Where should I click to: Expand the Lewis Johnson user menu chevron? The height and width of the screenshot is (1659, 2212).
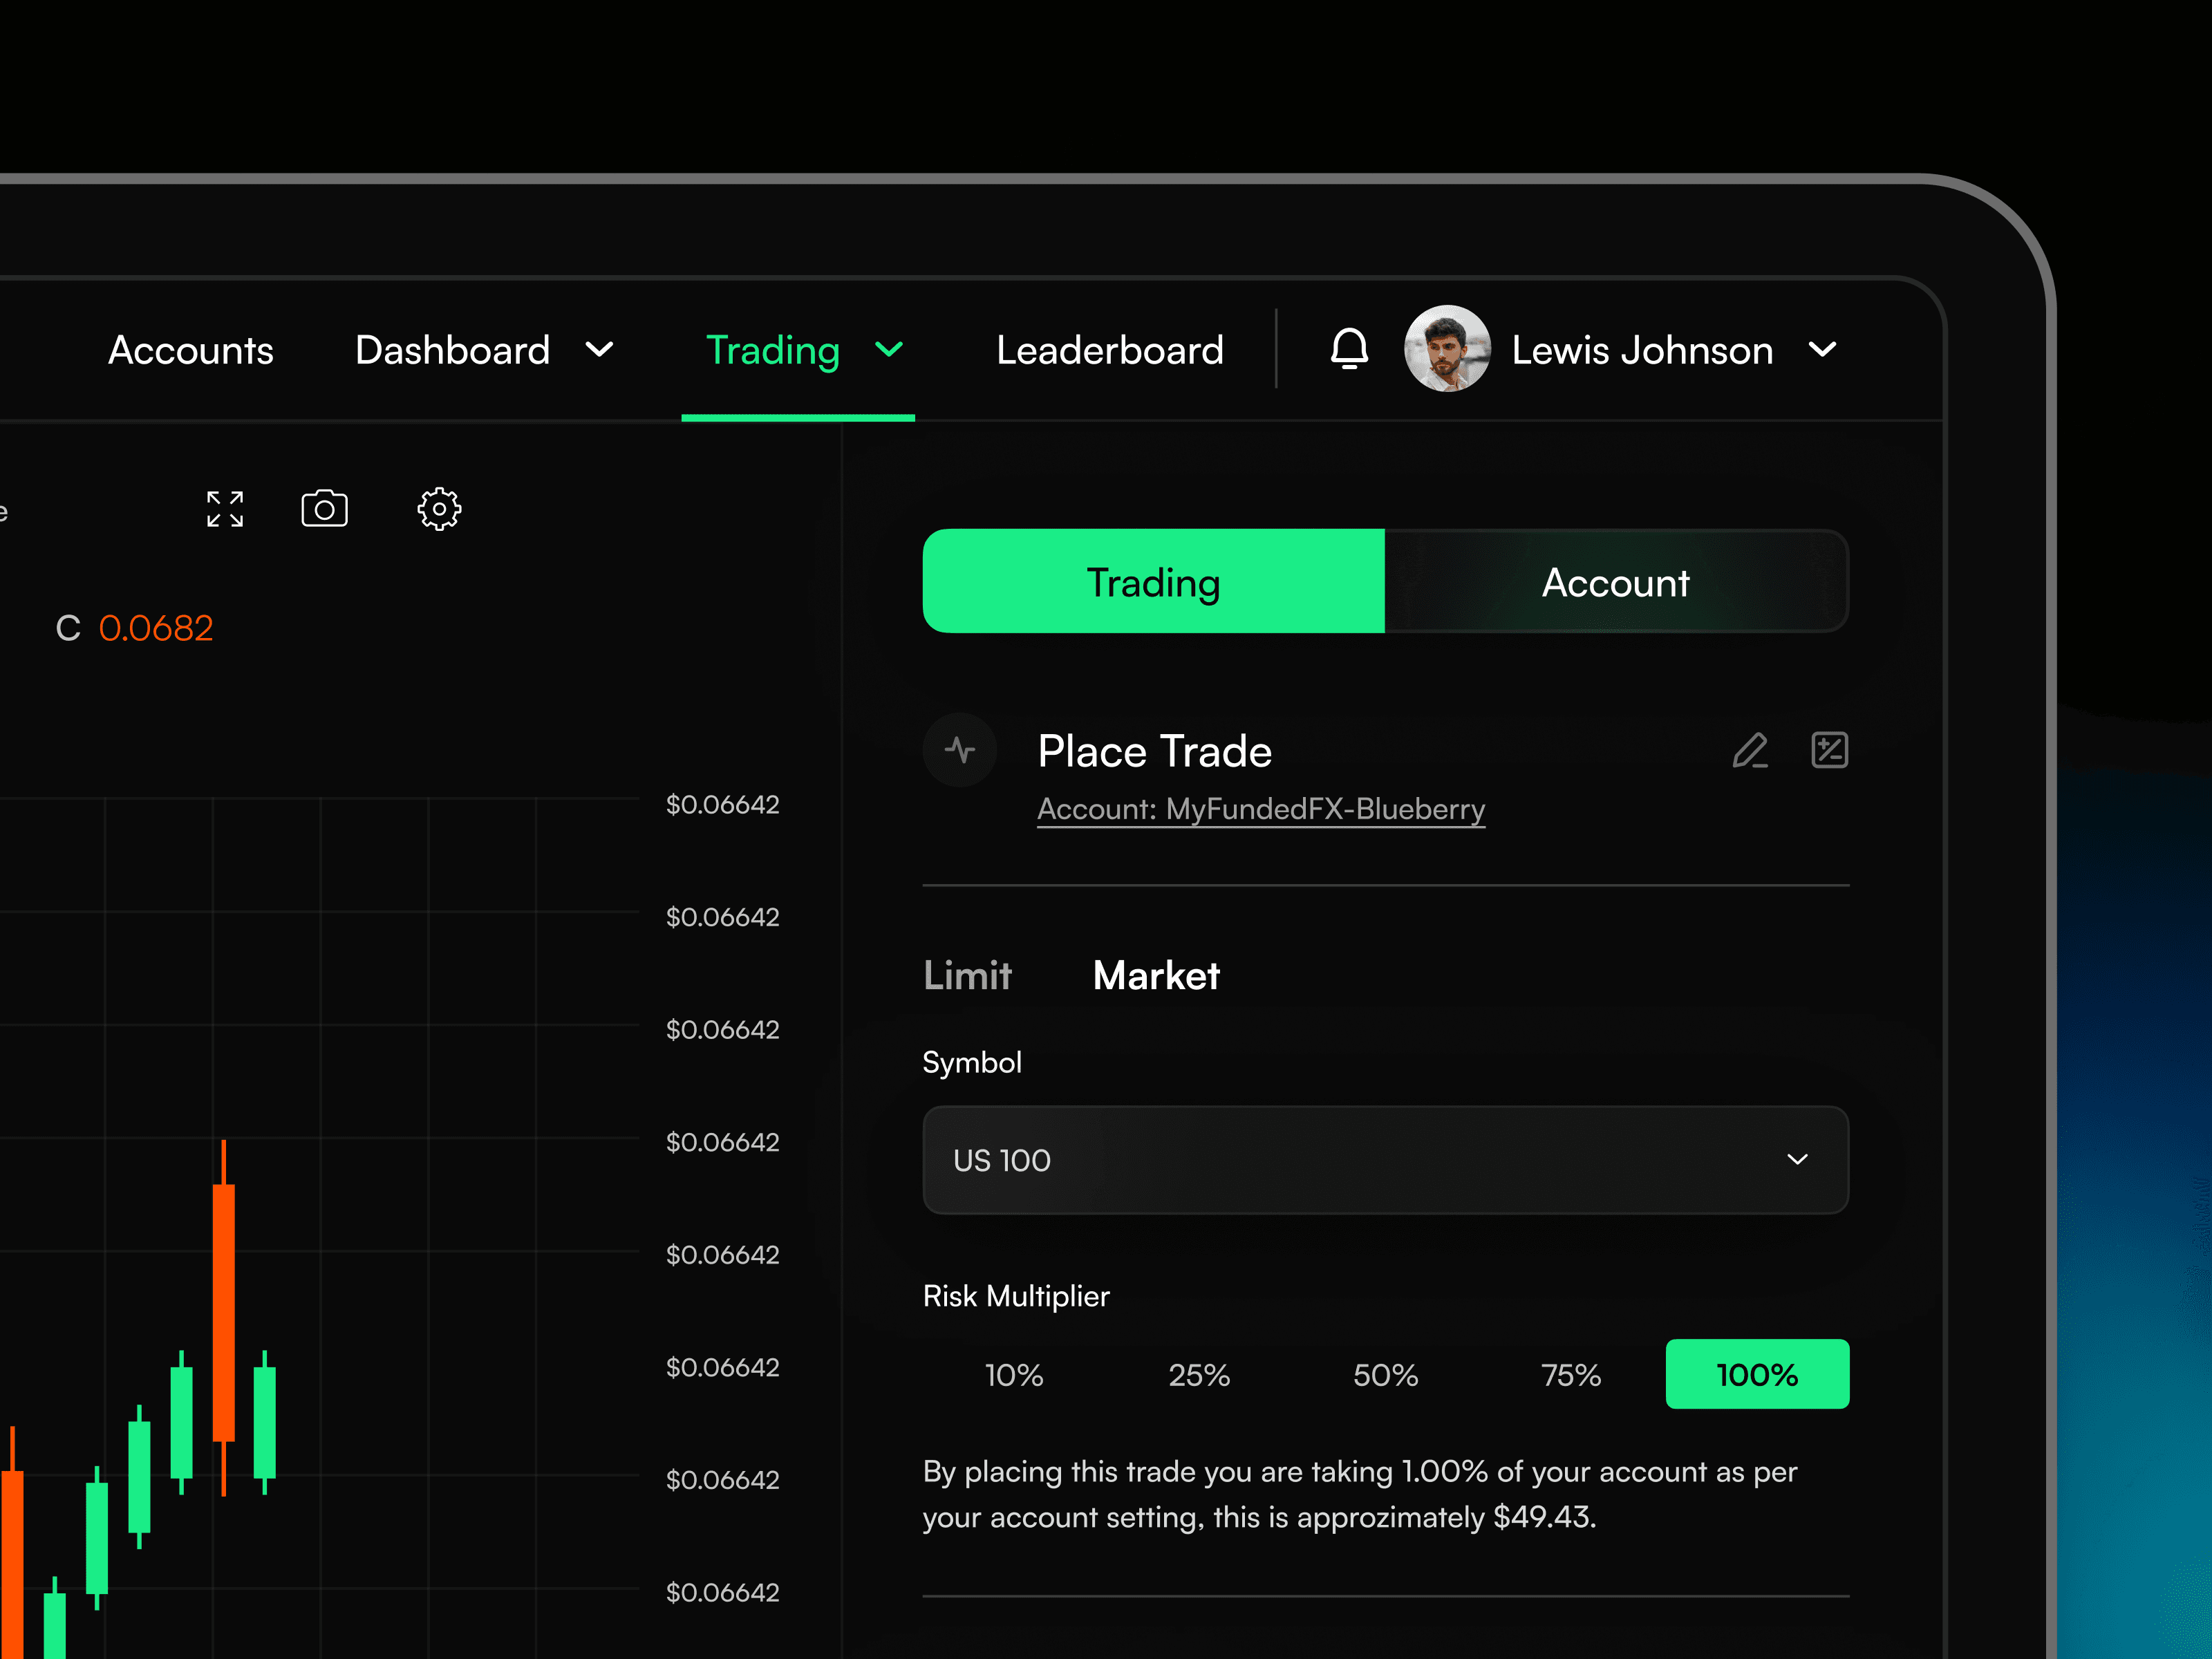coord(1822,349)
